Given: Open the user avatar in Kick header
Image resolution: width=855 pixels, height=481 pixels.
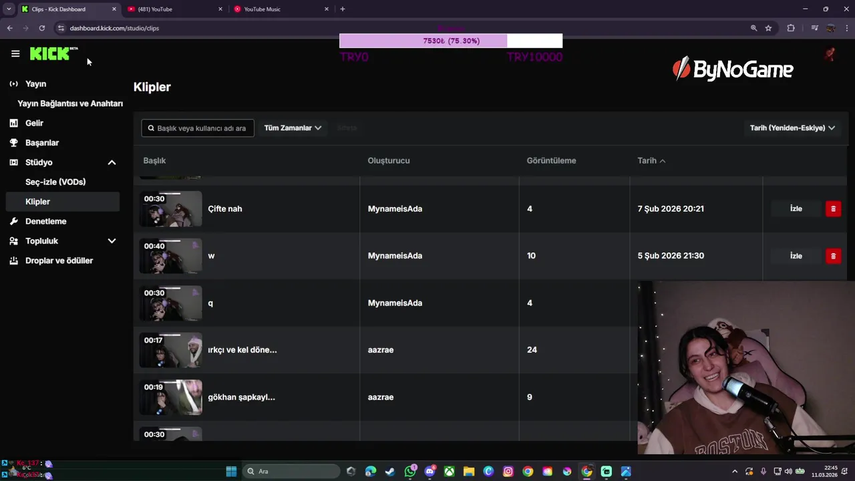Looking at the screenshot, I should (x=830, y=55).
